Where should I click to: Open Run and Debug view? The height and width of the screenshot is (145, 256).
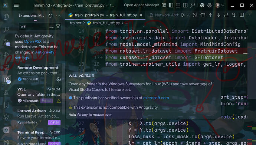(x=6, y=55)
